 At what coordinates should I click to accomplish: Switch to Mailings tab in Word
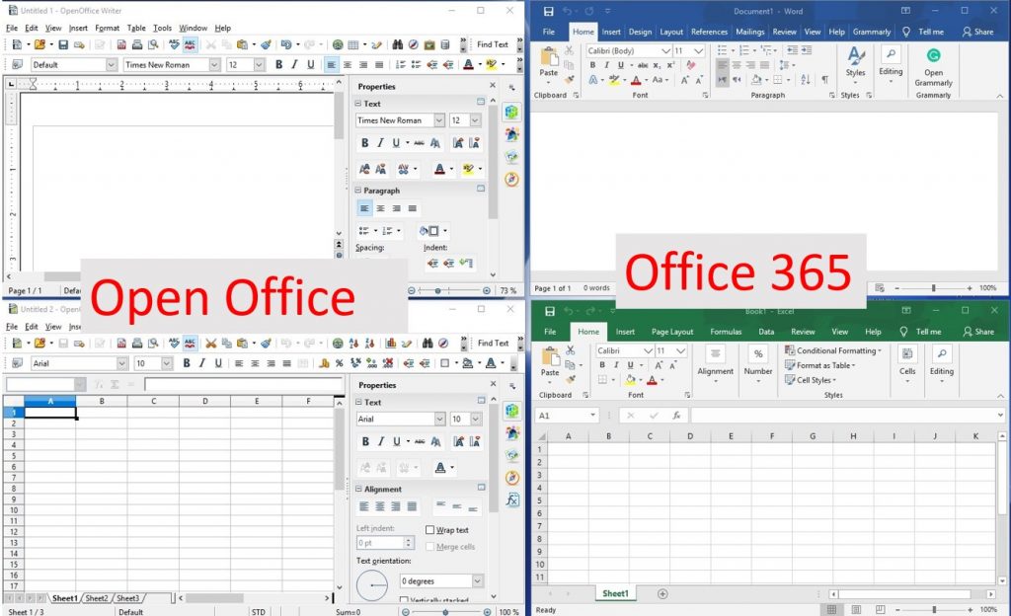click(750, 32)
